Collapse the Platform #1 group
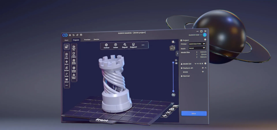 tap(205, 68)
